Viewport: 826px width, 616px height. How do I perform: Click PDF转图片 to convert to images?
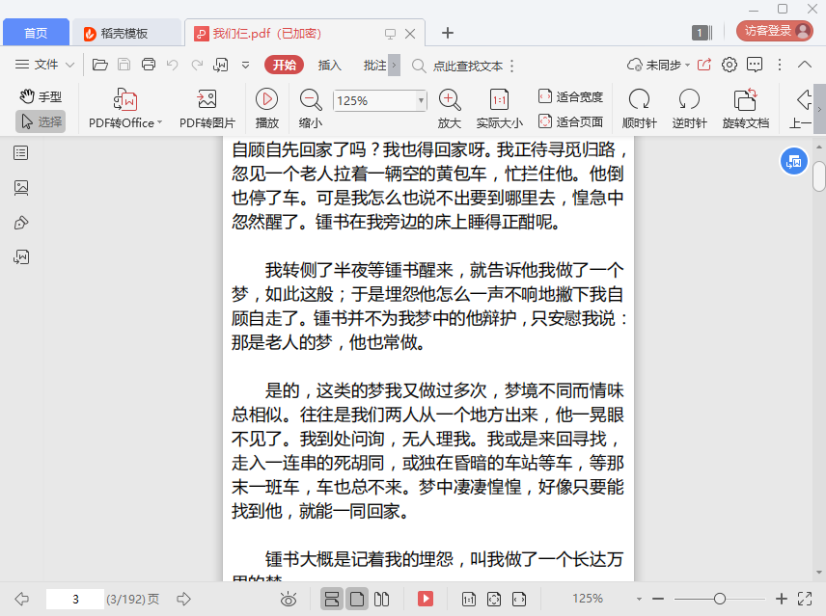(207, 109)
